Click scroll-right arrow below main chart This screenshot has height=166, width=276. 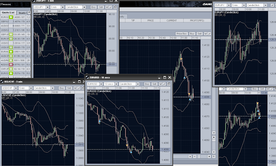(x=190, y=157)
